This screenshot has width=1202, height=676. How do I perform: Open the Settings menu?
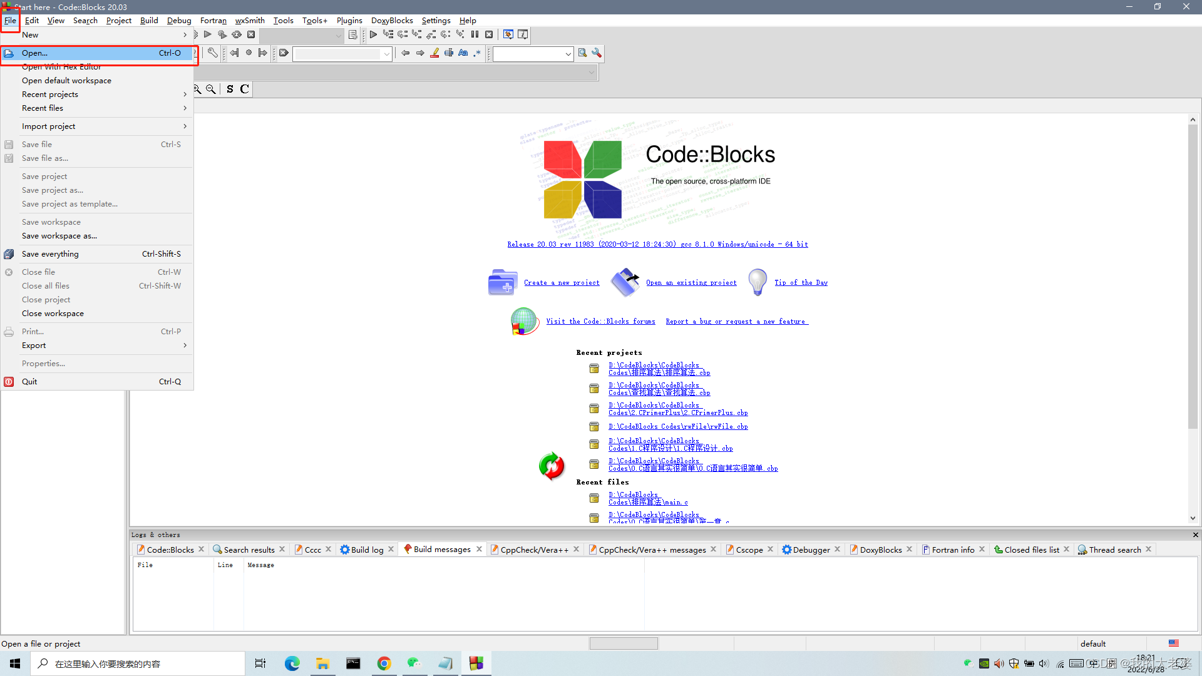click(436, 20)
